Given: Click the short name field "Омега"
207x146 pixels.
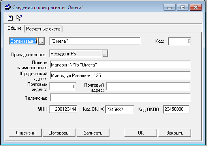Looking at the screenshot, I should (95, 41).
